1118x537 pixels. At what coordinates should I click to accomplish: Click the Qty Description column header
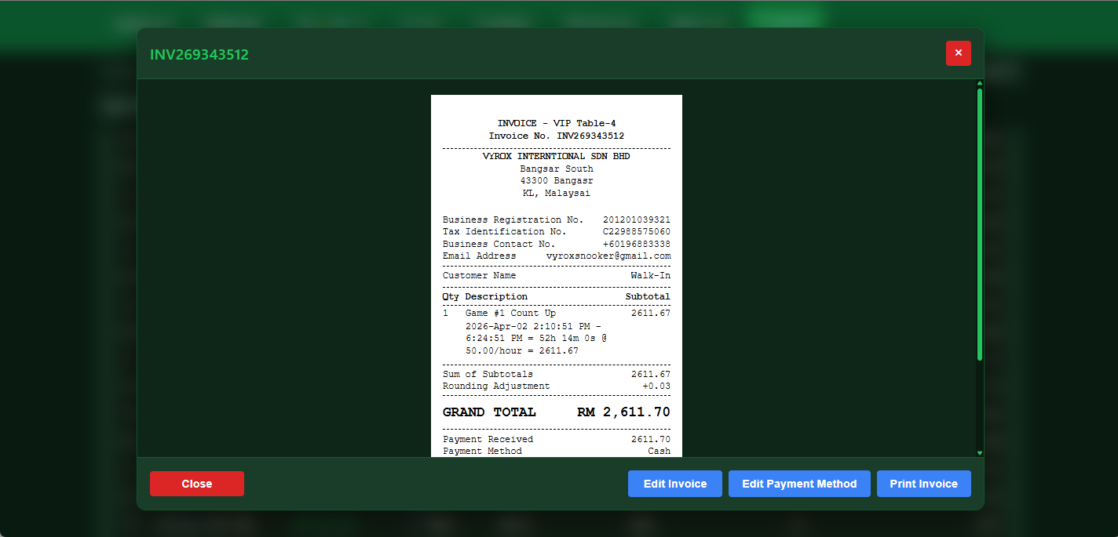coord(484,296)
